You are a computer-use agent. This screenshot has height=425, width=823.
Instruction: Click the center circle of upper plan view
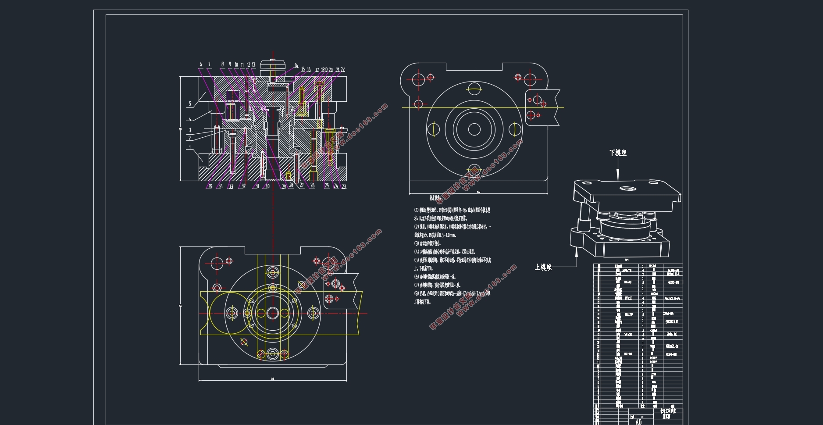pyautogui.click(x=474, y=129)
